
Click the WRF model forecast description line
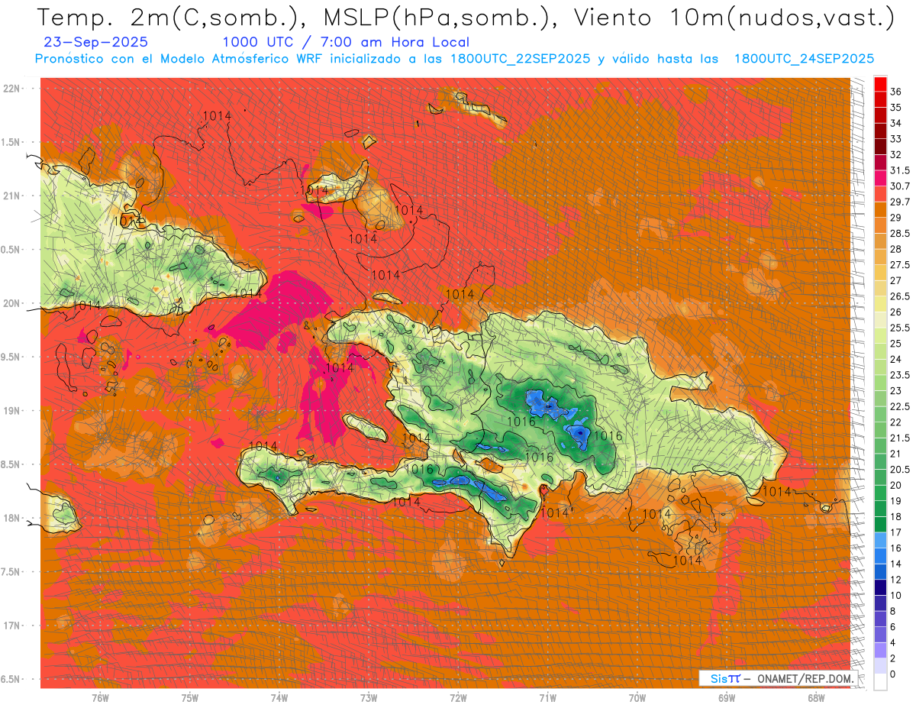point(454,59)
